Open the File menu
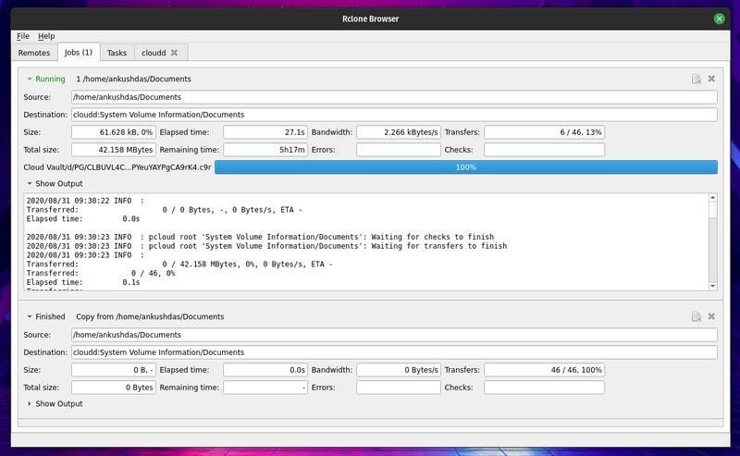The width and height of the screenshot is (740, 456). pos(23,36)
